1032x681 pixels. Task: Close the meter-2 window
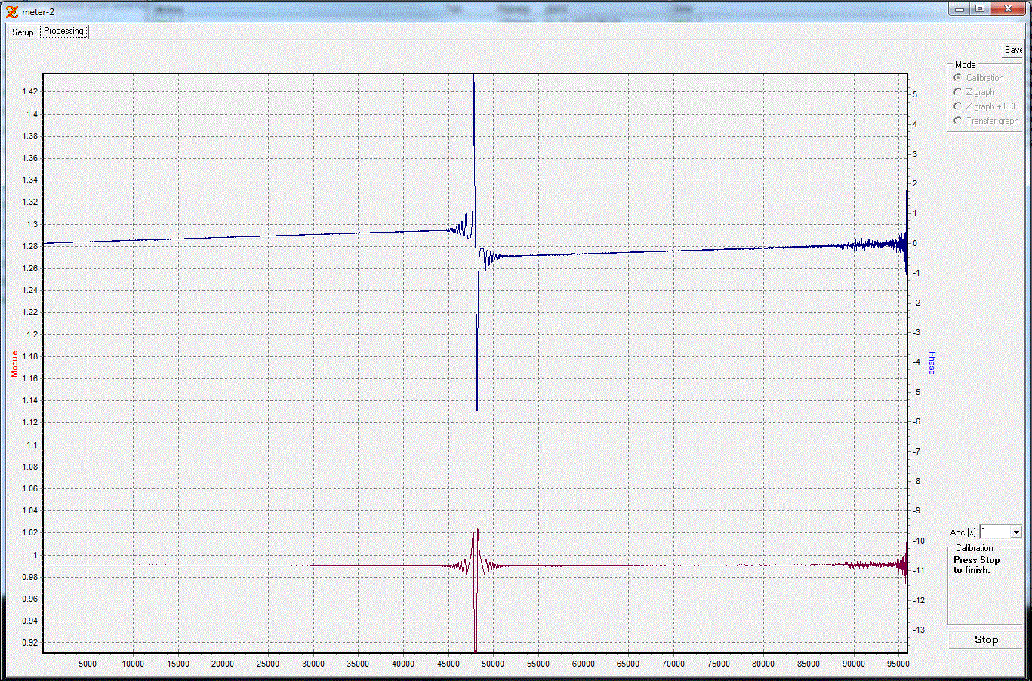click(x=1009, y=9)
